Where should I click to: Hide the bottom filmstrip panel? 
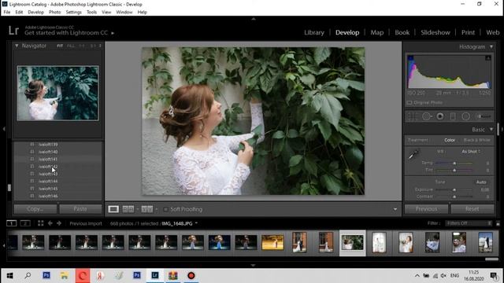pos(254,266)
